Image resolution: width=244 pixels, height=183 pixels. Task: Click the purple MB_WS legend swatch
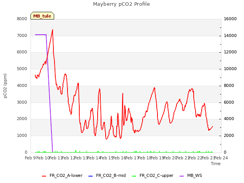pyautogui.click(x=182, y=176)
